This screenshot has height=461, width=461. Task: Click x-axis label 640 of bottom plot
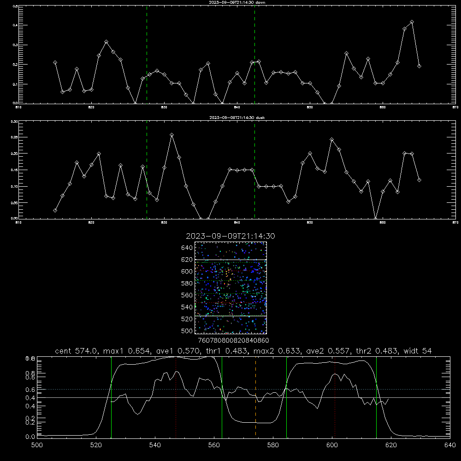(x=450, y=445)
